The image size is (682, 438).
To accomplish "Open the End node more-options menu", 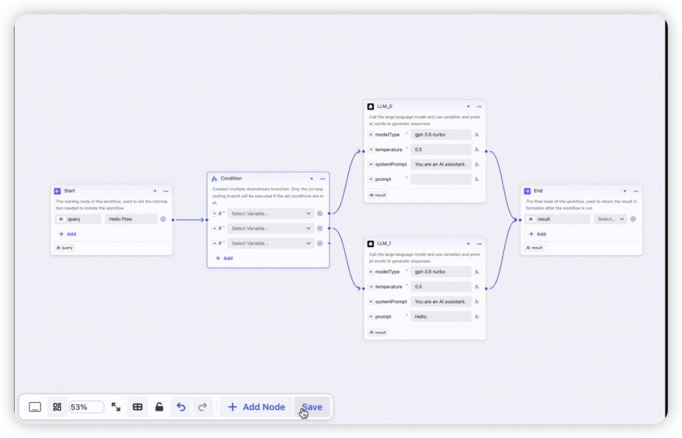I will tap(635, 191).
